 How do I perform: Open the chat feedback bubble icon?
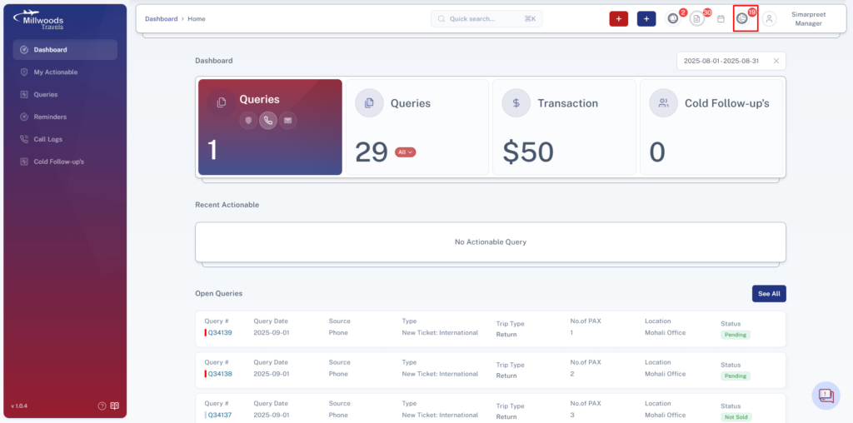pos(826,396)
